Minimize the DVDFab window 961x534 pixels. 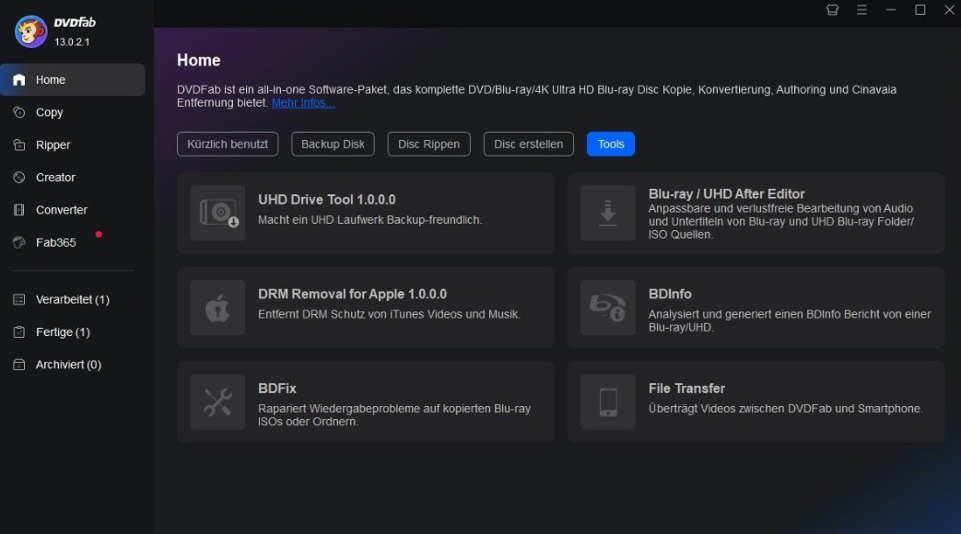coord(891,10)
